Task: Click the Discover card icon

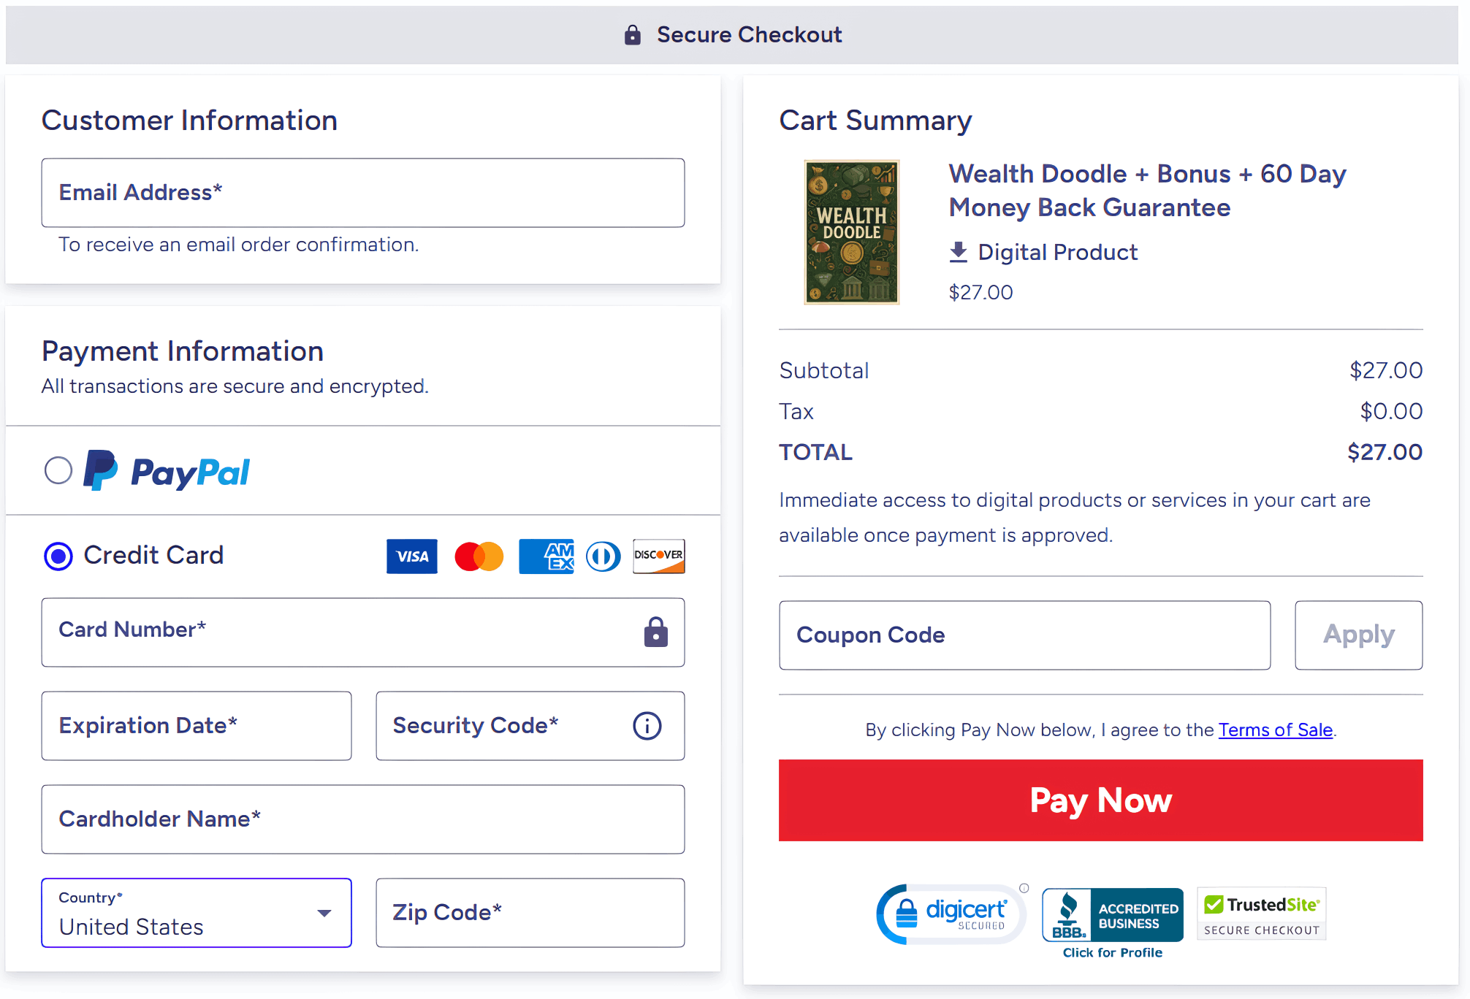Action: pos(659,556)
